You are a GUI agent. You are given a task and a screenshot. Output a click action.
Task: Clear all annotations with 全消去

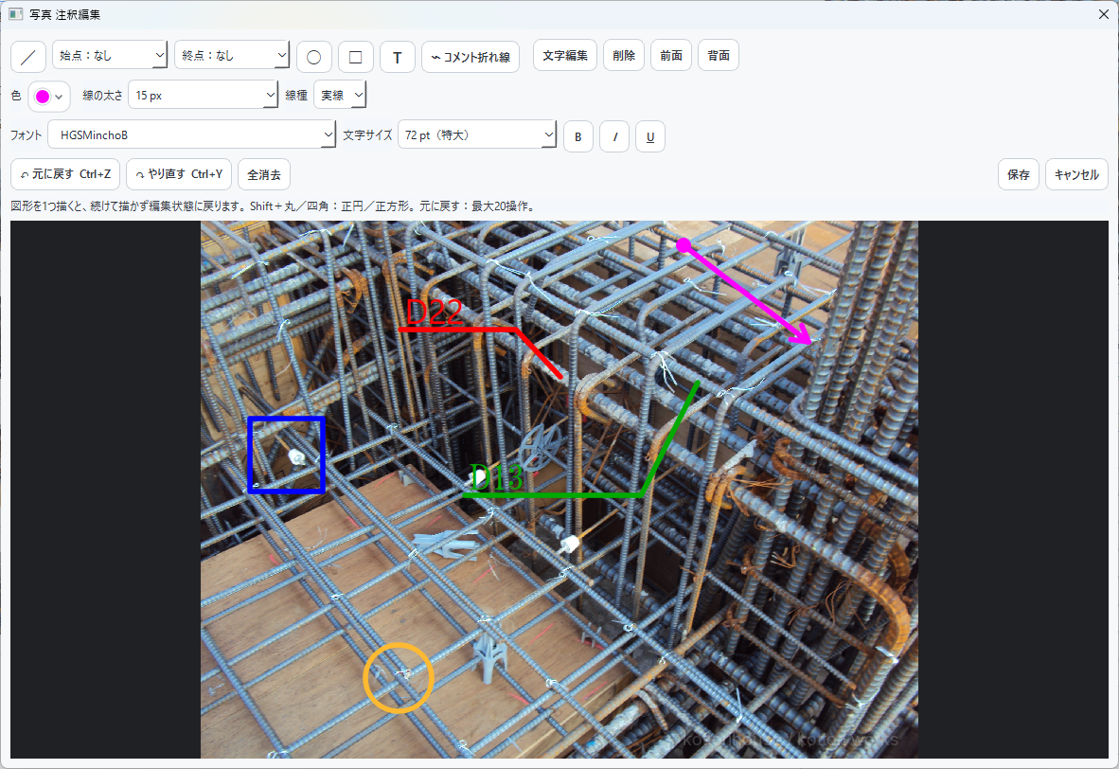pos(264,174)
